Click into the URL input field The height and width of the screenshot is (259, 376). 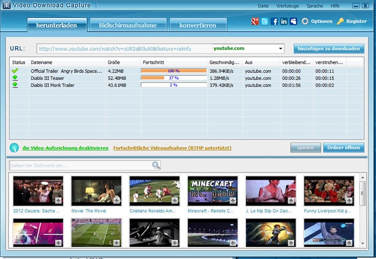point(124,49)
